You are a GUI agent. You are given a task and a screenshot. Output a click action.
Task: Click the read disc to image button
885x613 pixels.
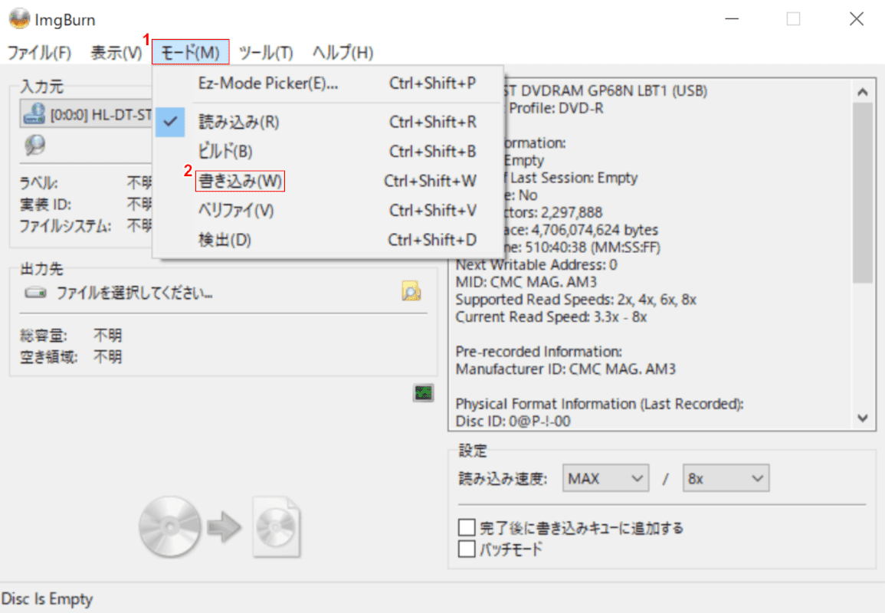(x=219, y=527)
